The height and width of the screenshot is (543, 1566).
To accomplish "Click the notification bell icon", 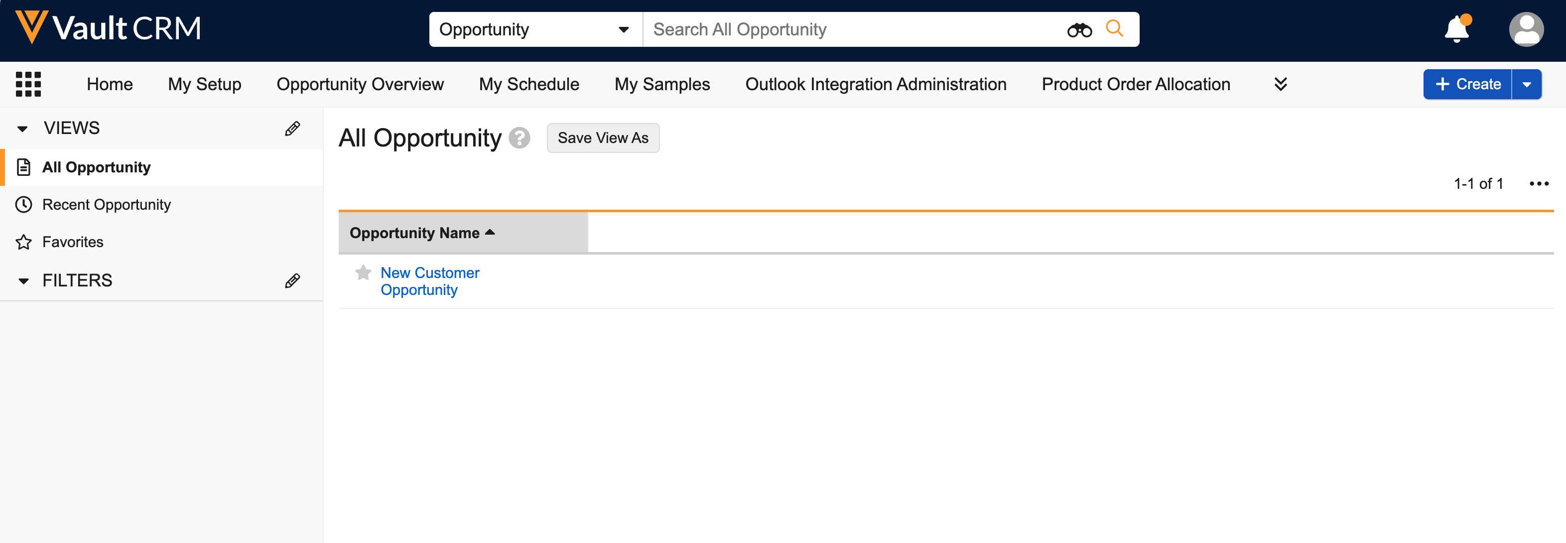I will click(x=1456, y=29).
